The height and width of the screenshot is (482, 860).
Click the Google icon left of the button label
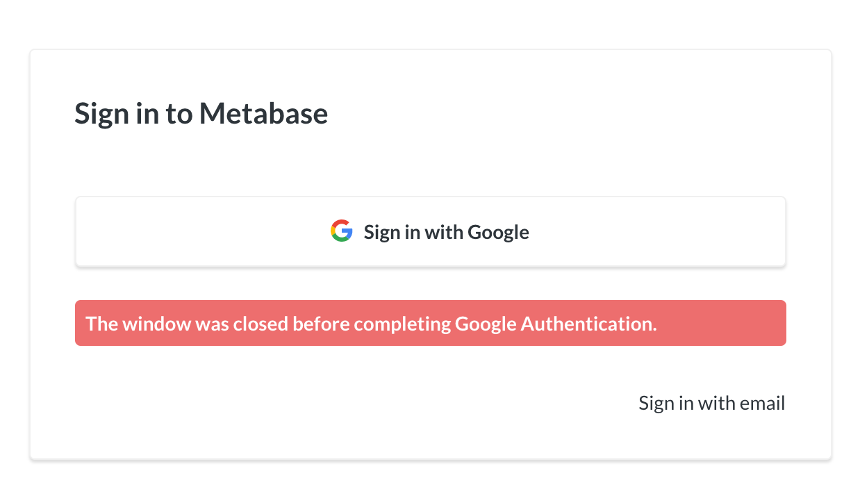pyautogui.click(x=340, y=231)
